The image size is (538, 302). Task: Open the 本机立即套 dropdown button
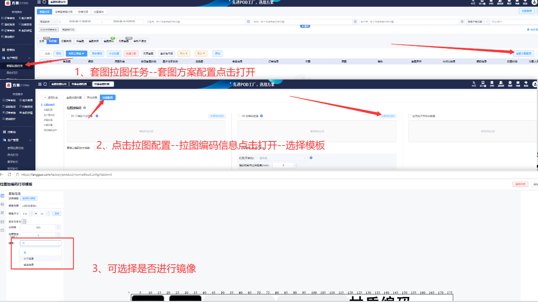pos(77,54)
